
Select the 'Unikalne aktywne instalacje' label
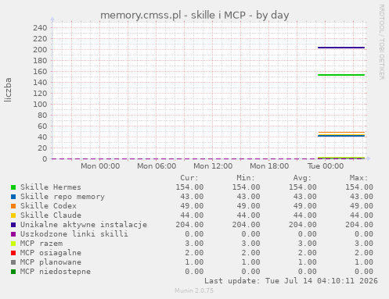coord(84,225)
